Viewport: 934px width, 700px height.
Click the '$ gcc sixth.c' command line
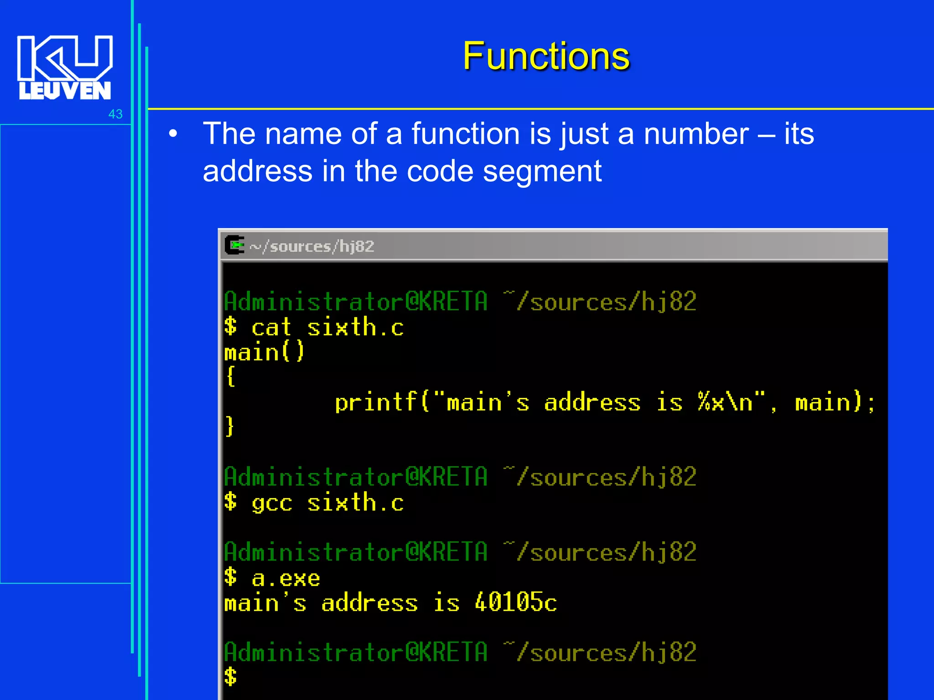coord(314,503)
